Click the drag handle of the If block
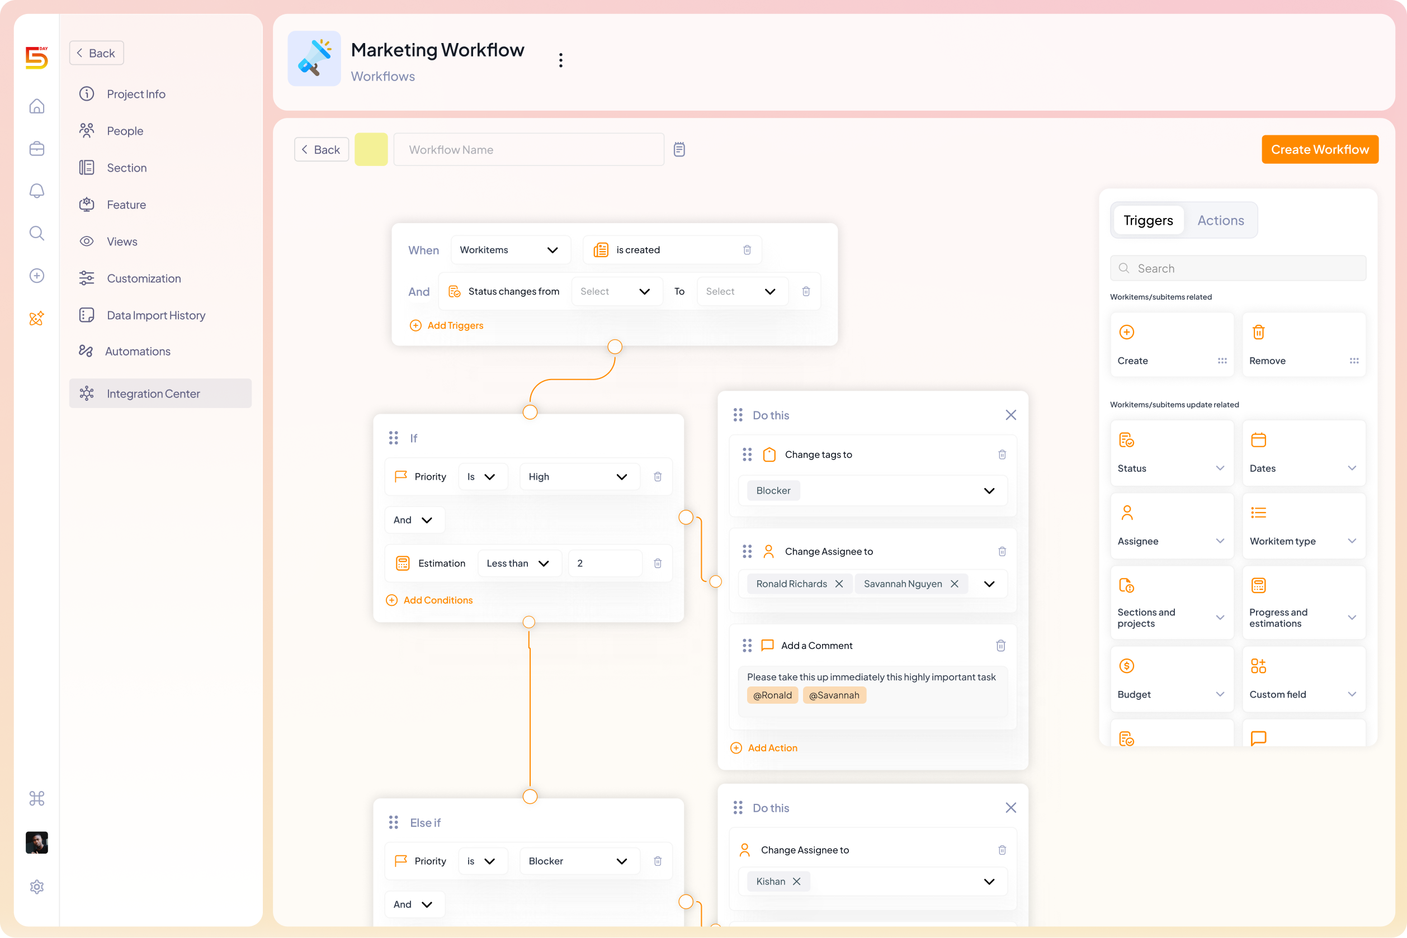Image resolution: width=1407 pixels, height=938 pixels. [393, 438]
